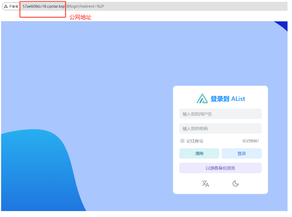
Task: Click the @login?redirect path in the URL
Action: [x=85, y=6]
